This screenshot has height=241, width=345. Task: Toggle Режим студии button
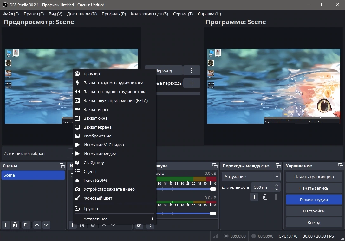click(314, 200)
